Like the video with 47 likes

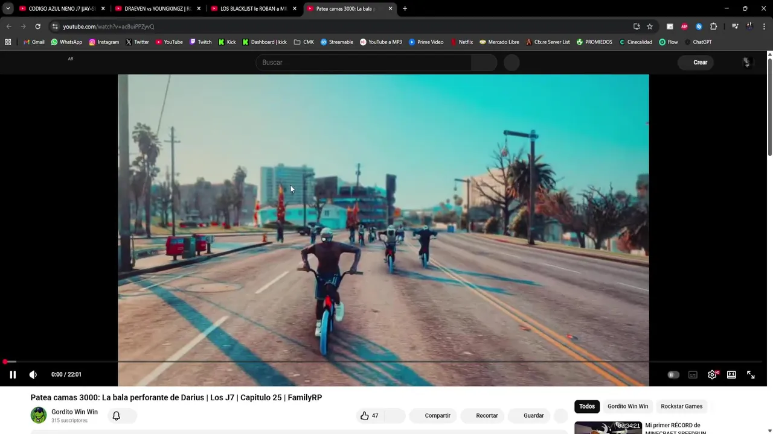370,415
